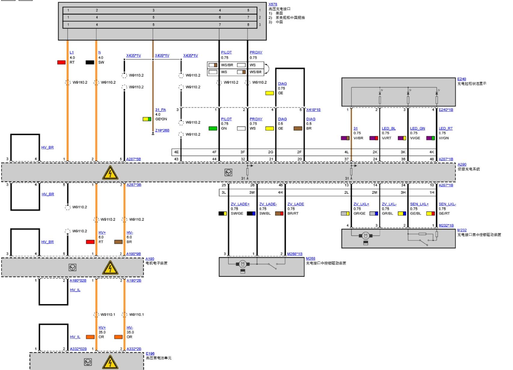
Task: Click the brown BR swatch for HV- 6.0
Action: point(118,242)
